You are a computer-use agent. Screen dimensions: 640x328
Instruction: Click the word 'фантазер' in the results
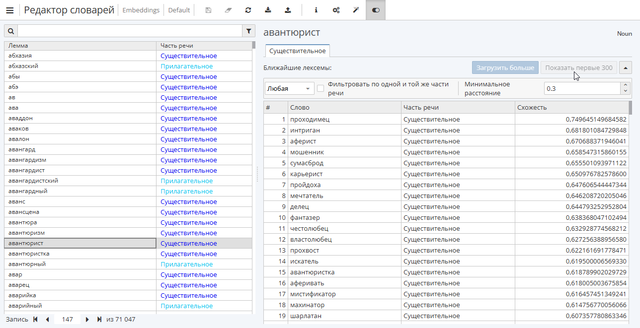point(305,217)
